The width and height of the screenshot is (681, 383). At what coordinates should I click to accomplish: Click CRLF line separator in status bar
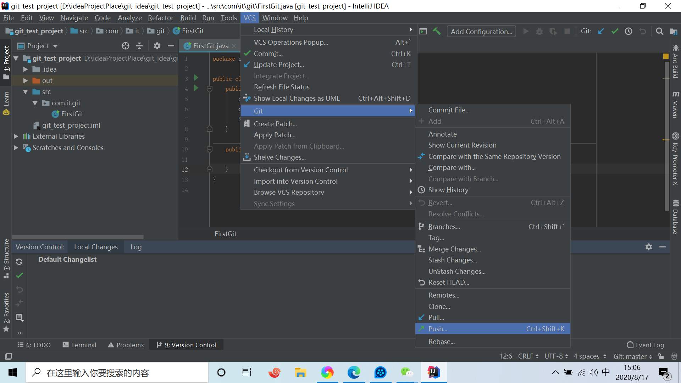528,356
